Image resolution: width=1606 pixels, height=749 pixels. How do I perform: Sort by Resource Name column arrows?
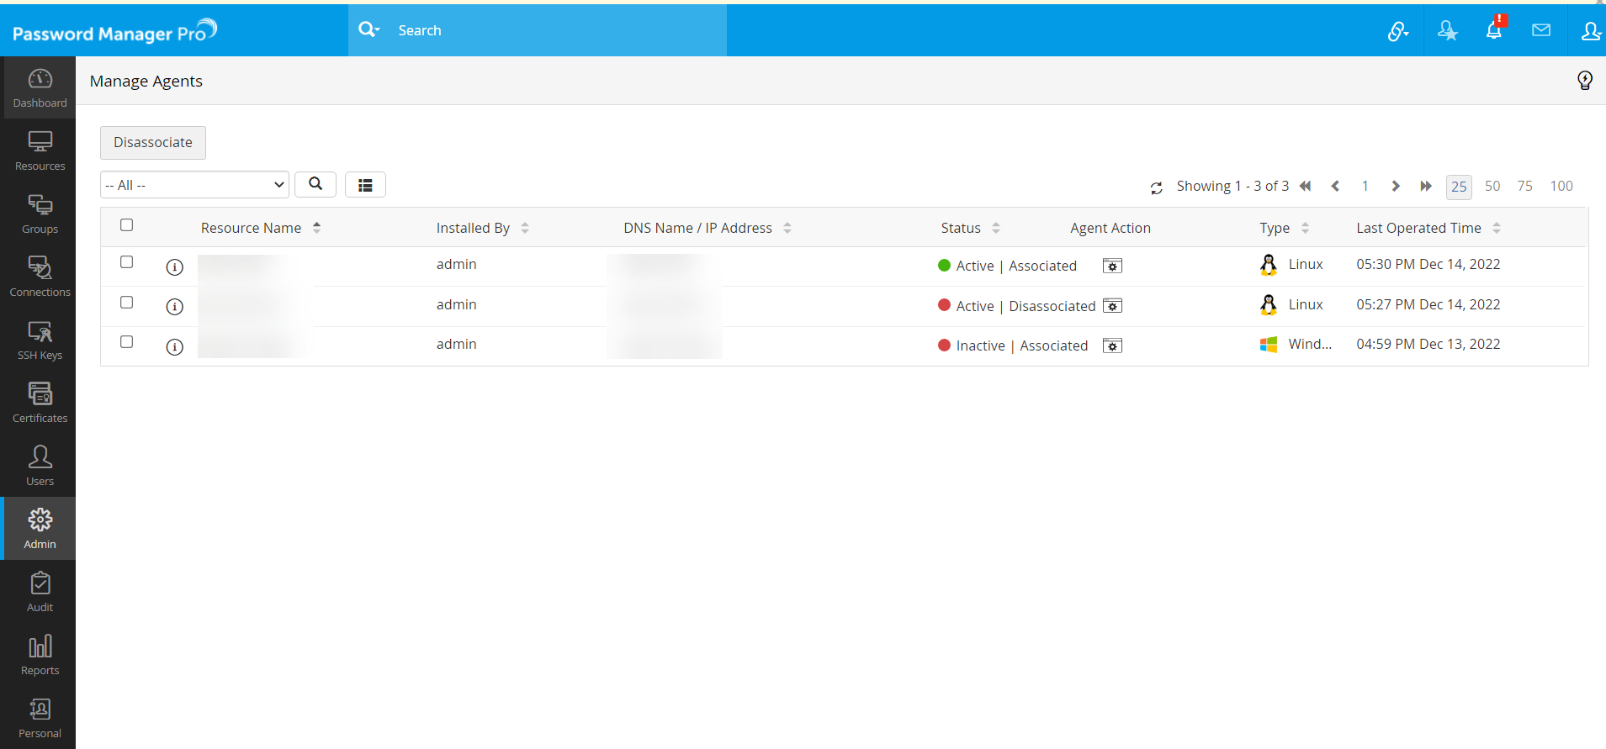pos(316,228)
